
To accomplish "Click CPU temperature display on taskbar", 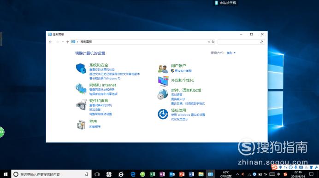I will [226, 174].
